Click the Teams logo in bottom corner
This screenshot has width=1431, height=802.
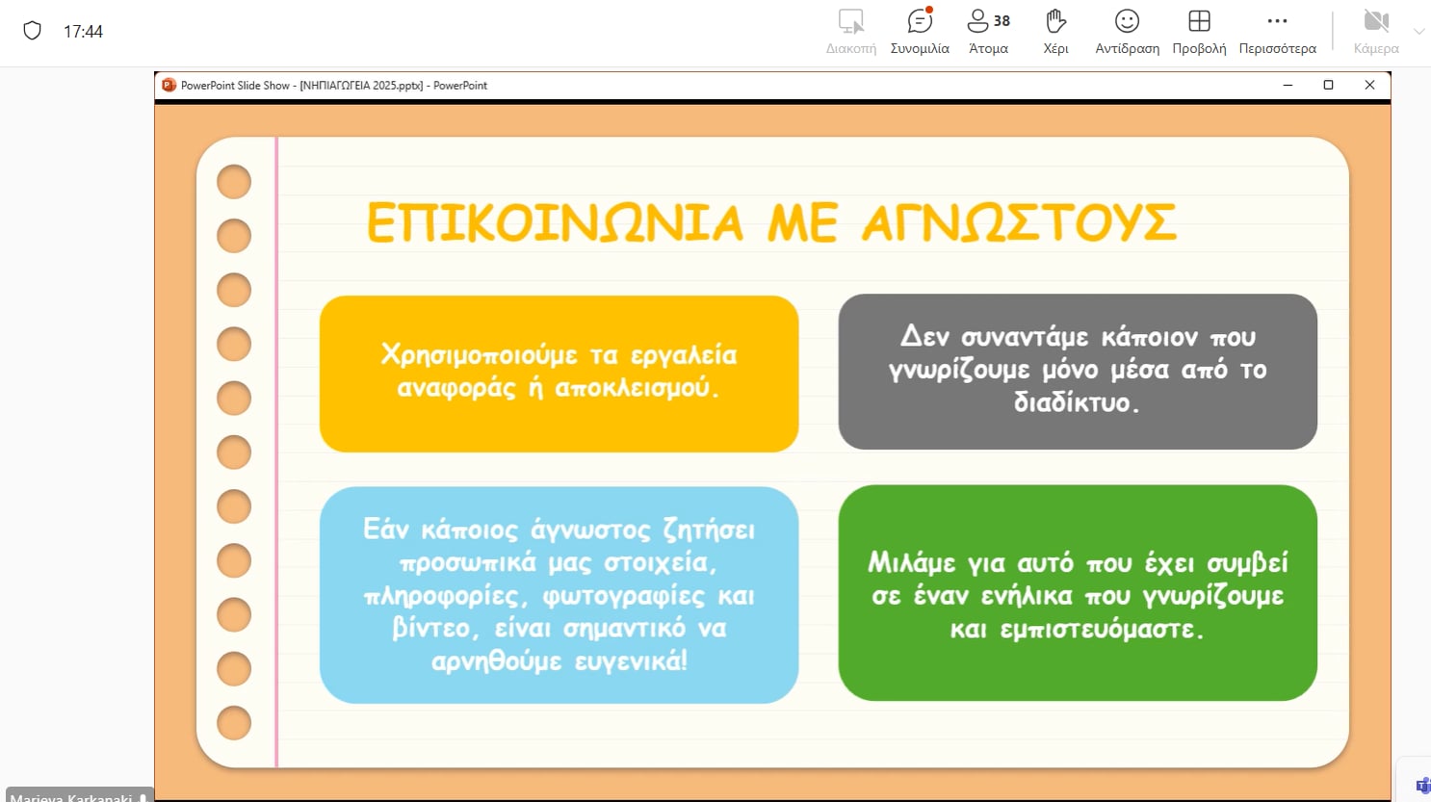click(x=1422, y=787)
